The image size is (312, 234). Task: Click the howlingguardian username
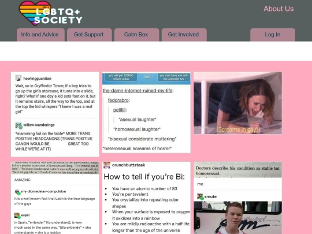coord(37,79)
